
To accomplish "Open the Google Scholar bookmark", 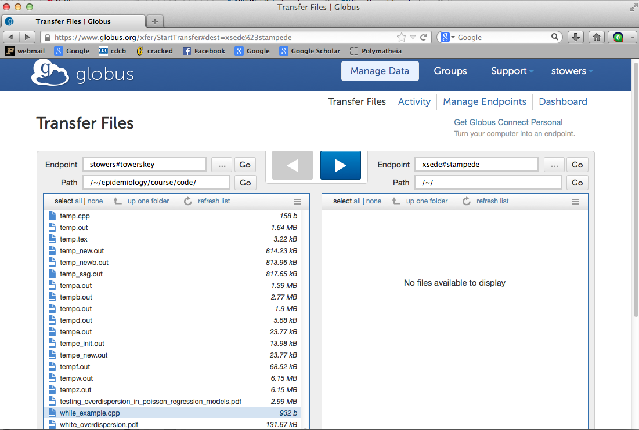I will pos(310,51).
